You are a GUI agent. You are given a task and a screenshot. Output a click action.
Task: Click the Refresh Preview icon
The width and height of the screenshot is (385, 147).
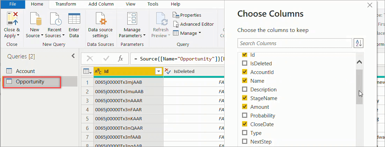click(x=162, y=19)
